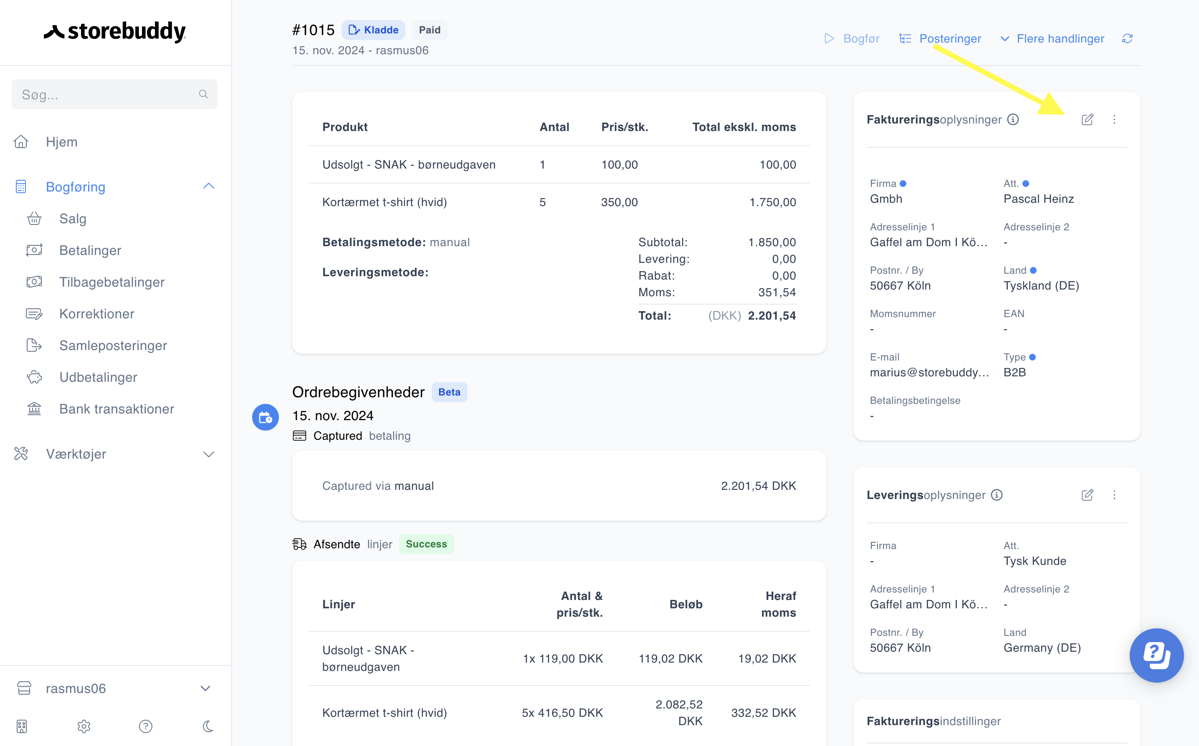Click the Bogfør button
This screenshot has width=1199, height=746.
[852, 38]
